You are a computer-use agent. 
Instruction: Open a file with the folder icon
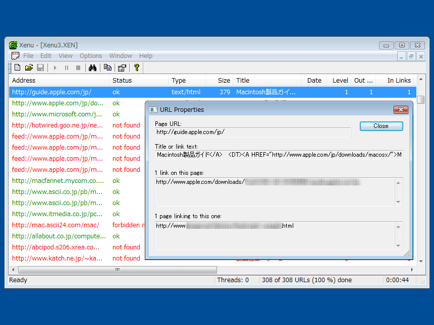pyautogui.click(x=29, y=68)
